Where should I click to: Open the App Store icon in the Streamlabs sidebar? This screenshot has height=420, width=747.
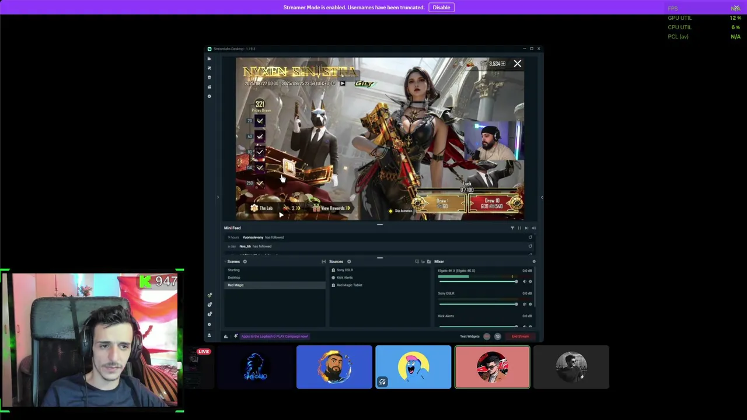[x=210, y=77]
